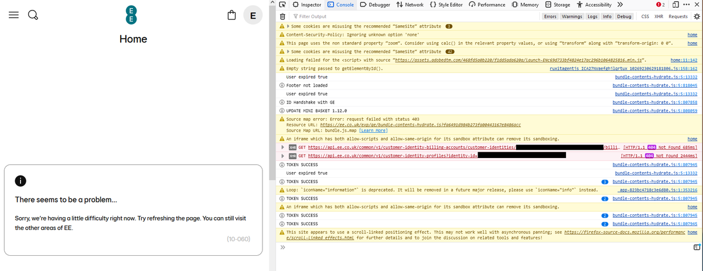Open the ruxitagentjs source location link

point(623,68)
